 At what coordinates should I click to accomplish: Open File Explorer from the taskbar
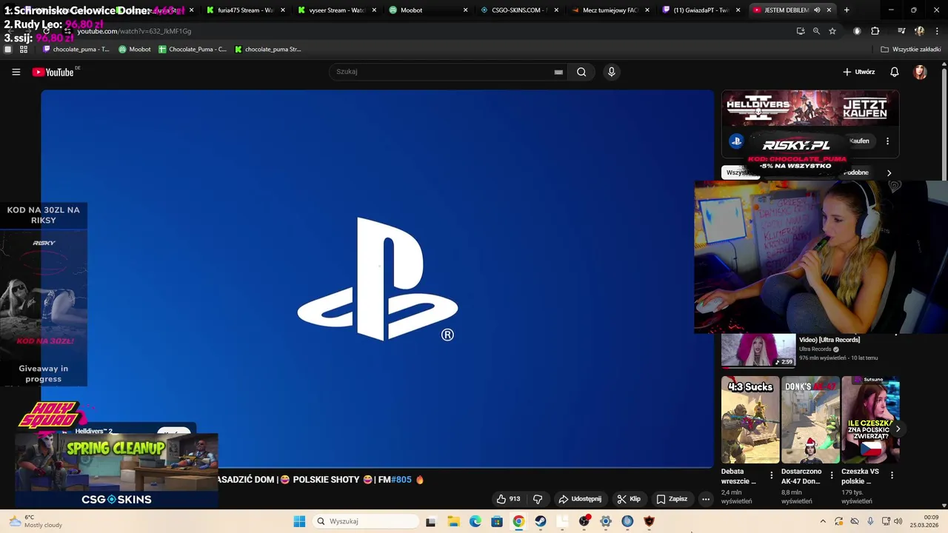click(453, 521)
